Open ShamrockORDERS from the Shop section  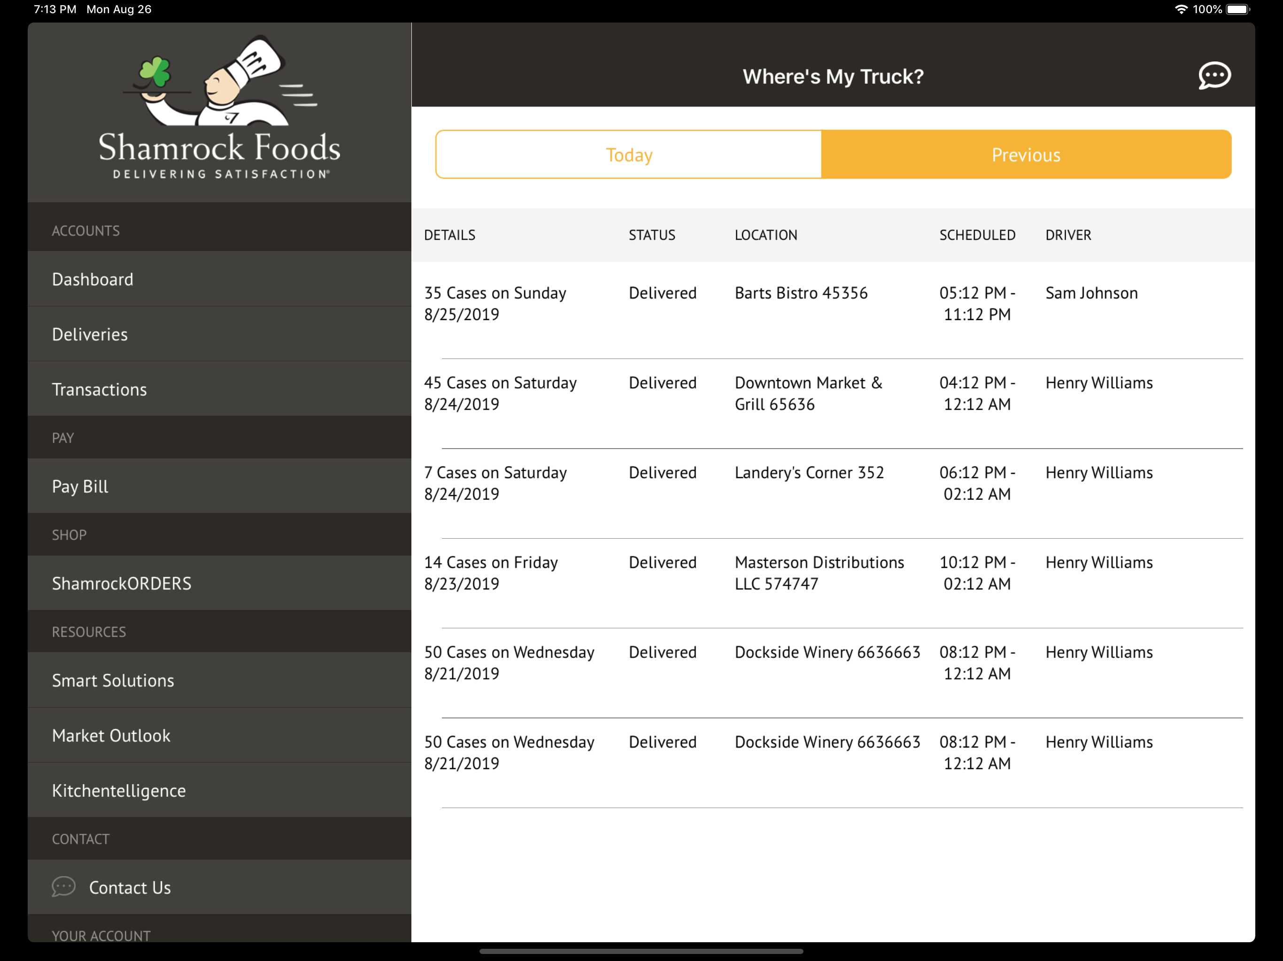coord(219,583)
